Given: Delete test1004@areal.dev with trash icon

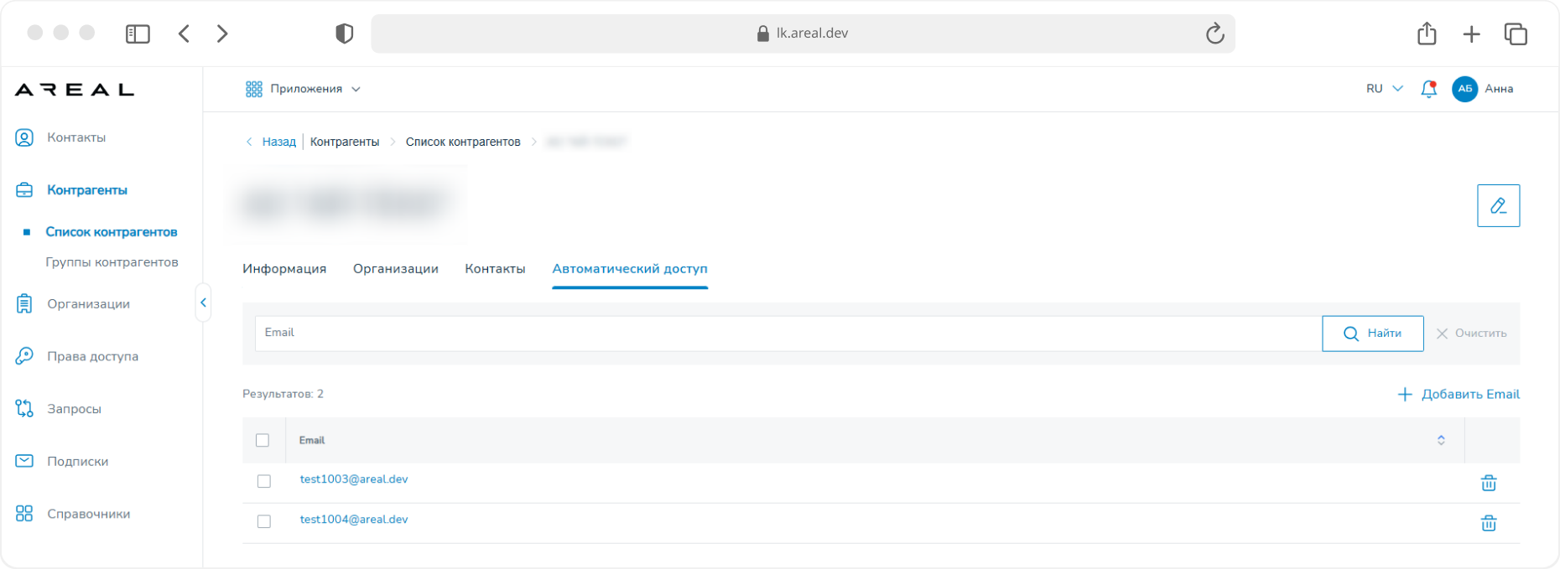Looking at the screenshot, I should 1489,523.
